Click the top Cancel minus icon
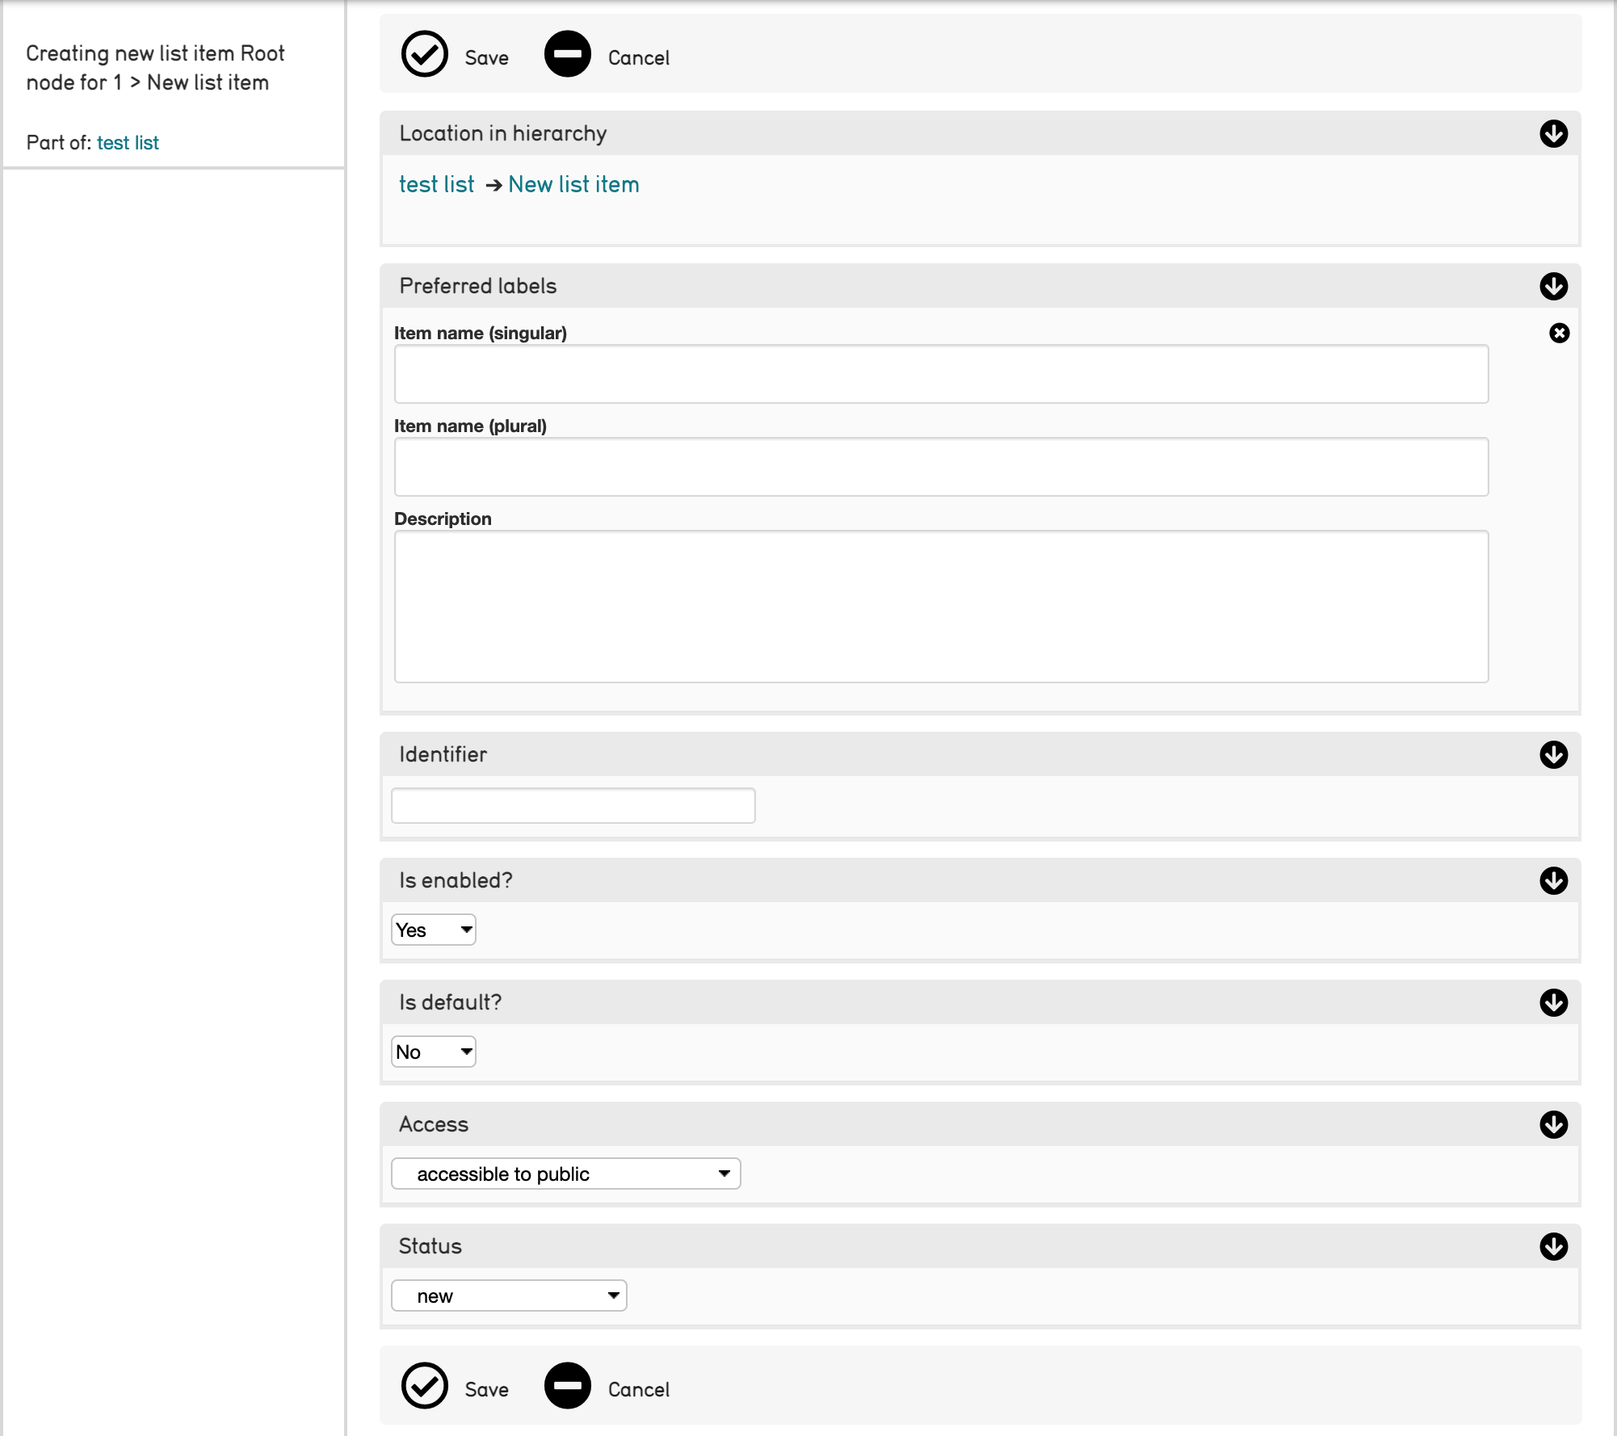Screen dimensions: 1617x1436 pyautogui.click(x=567, y=55)
